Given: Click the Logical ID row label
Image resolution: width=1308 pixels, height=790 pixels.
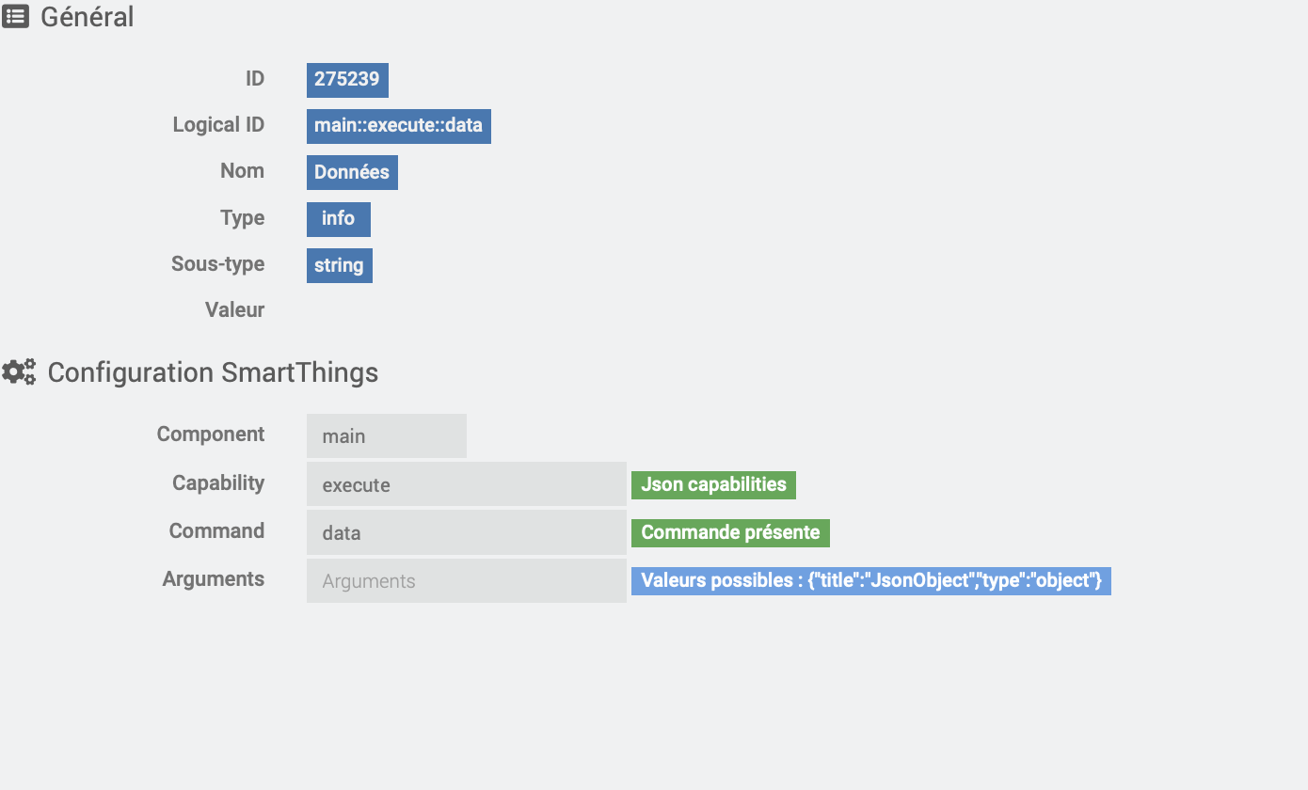Looking at the screenshot, I should click(218, 125).
